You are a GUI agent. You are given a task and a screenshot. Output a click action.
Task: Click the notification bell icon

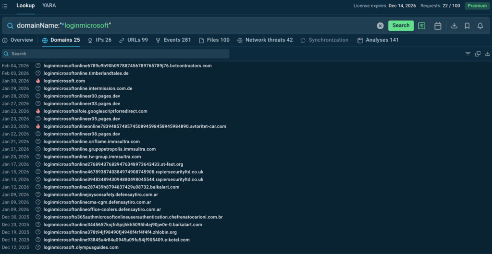coord(480,26)
